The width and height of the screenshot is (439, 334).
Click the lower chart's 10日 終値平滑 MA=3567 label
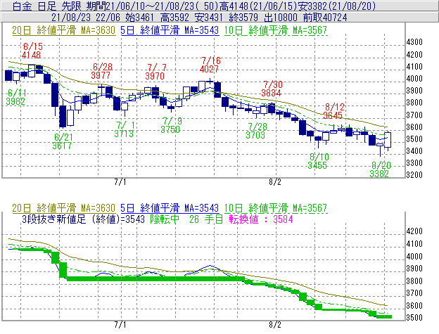pos(276,208)
